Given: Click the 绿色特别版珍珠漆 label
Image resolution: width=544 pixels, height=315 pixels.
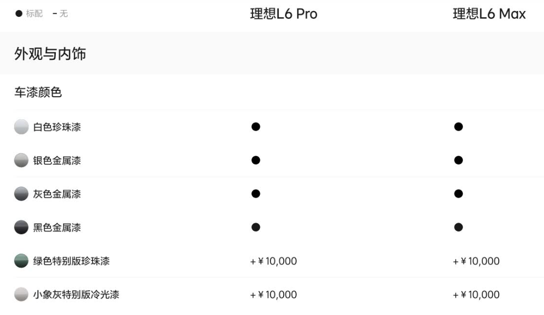Looking at the screenshot, I should 71,261.
